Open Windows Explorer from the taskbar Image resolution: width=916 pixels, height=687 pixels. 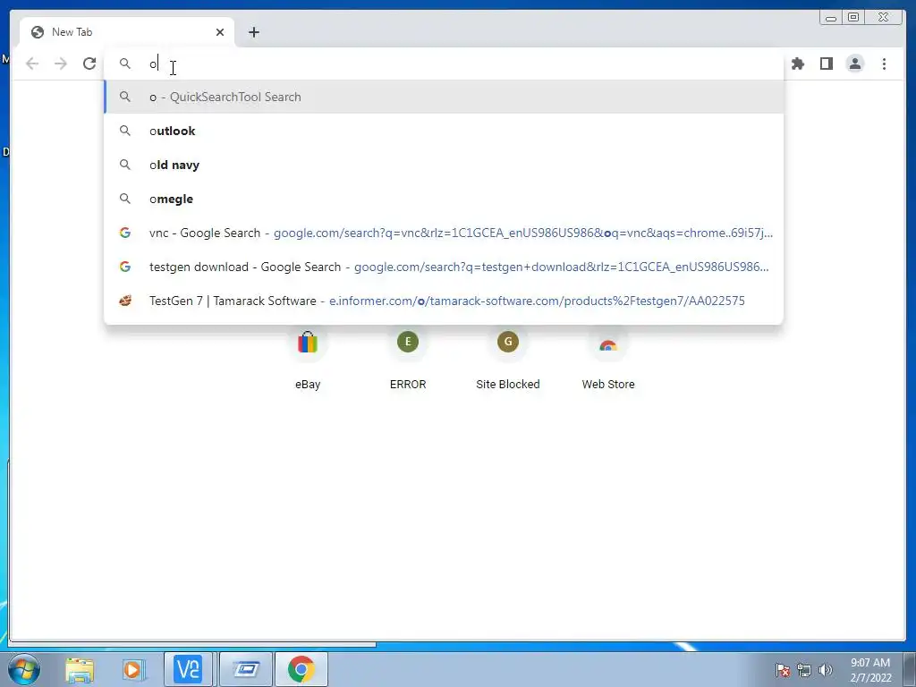tap(80, 669)
